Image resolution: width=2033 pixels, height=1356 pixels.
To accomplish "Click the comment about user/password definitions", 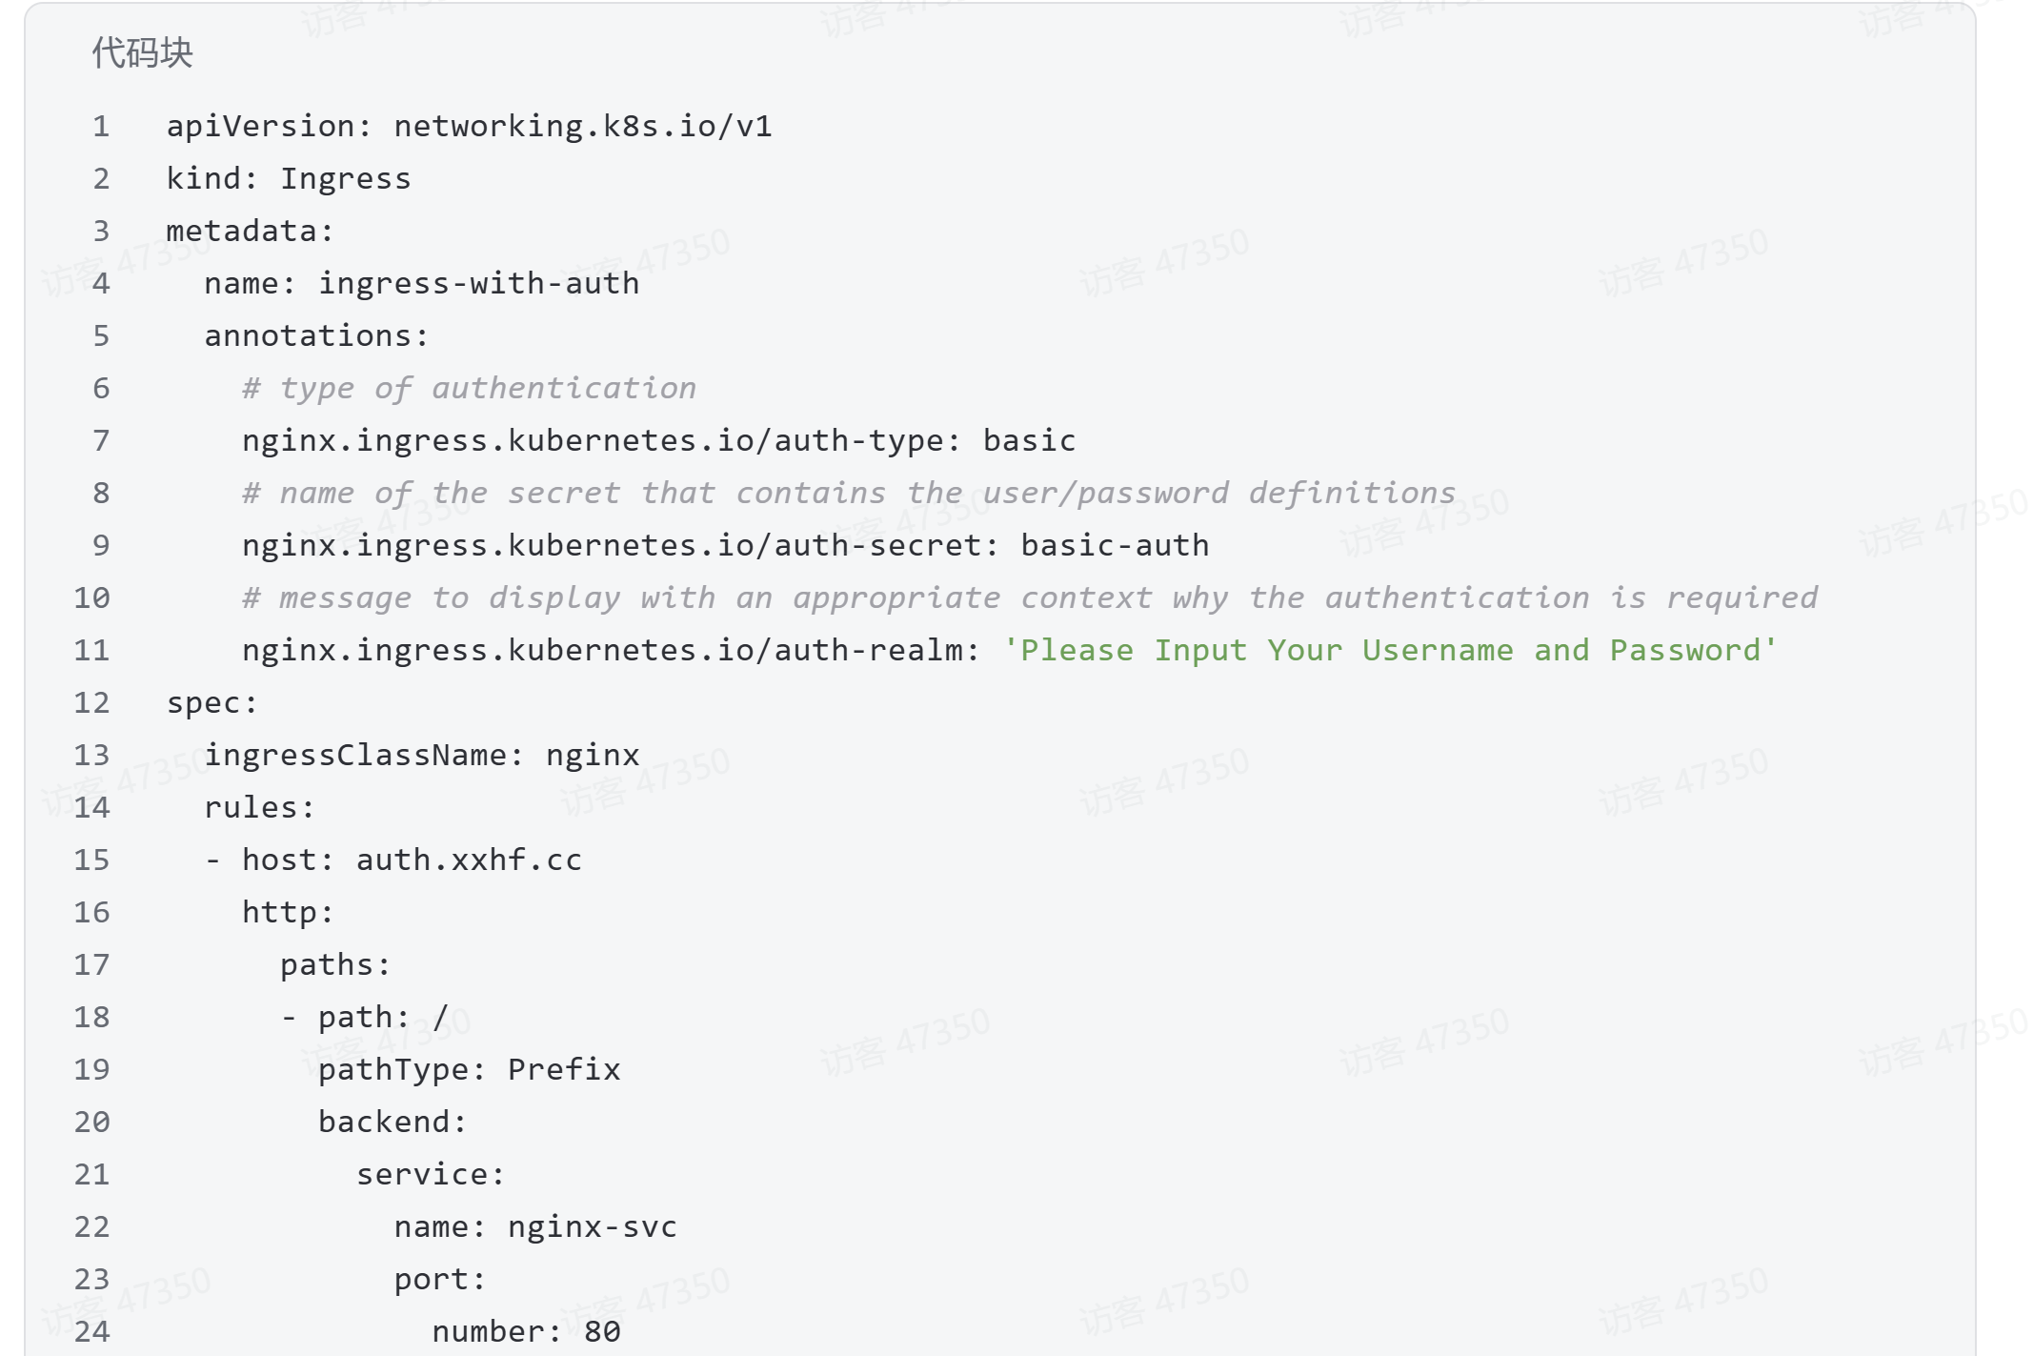I will point(848,494).
